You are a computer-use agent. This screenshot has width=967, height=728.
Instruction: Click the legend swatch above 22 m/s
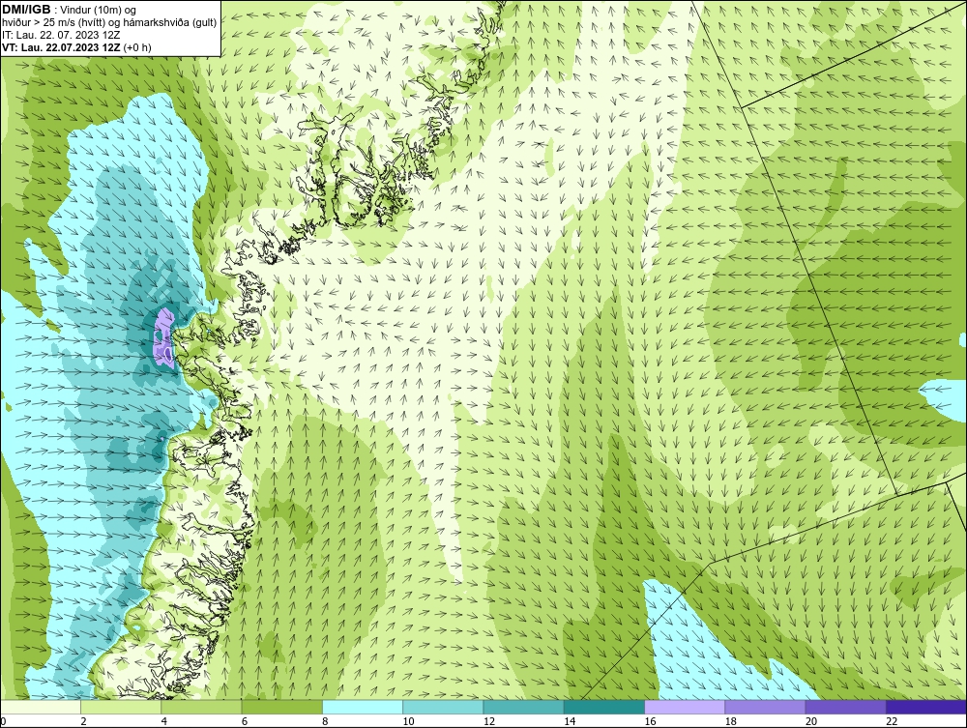[926, 707]
